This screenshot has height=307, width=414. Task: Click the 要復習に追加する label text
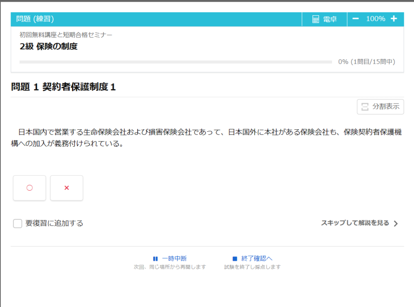pyautogui.click(x=54, y=223)
